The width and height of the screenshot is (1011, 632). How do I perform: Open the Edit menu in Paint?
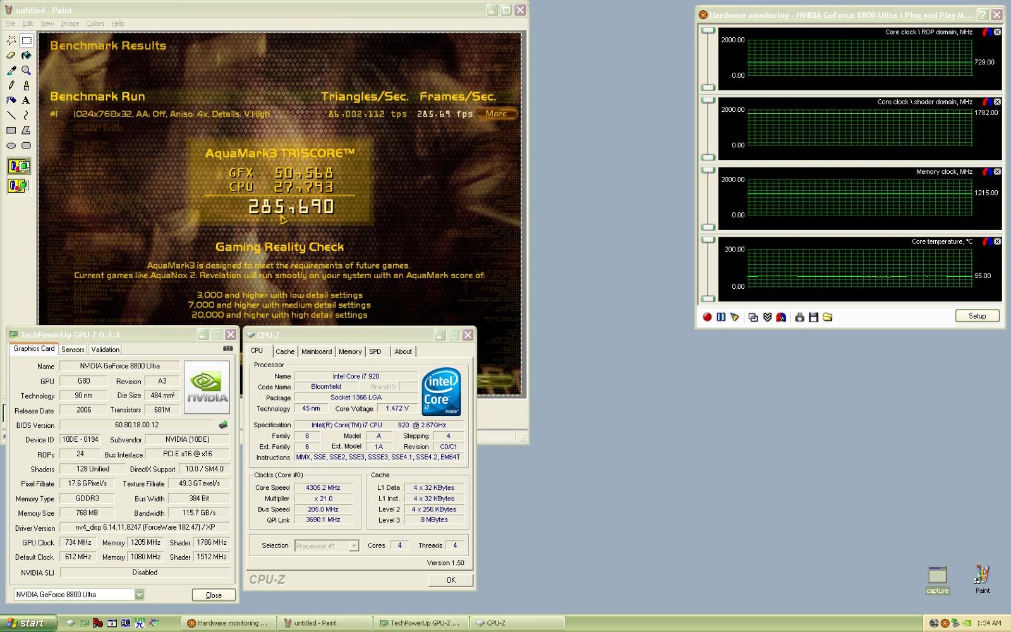coord(28,23)
